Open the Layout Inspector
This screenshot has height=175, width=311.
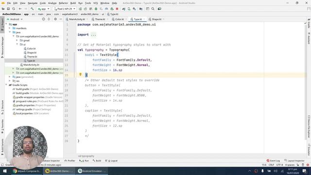[x=294, y=160]
